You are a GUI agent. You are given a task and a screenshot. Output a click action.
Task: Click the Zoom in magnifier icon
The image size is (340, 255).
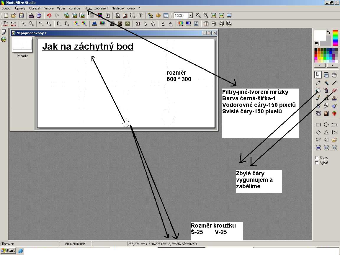pos(198,15)
